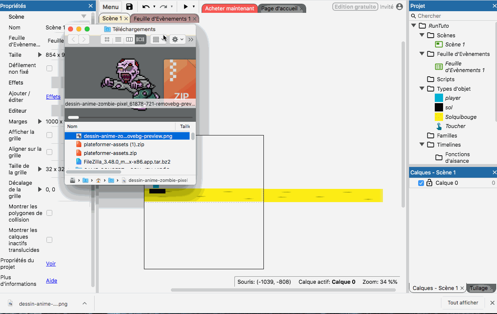
Task: Switch to Feuille d'Evènements 1 tab
Action: (162, 19)
